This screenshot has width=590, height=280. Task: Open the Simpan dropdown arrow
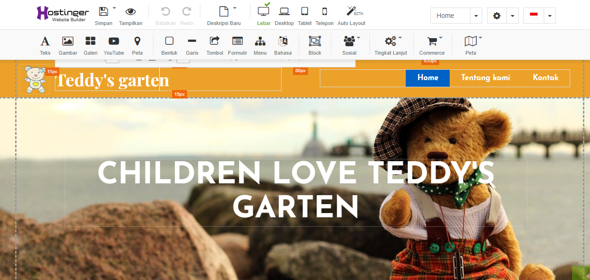coord(114,8)
